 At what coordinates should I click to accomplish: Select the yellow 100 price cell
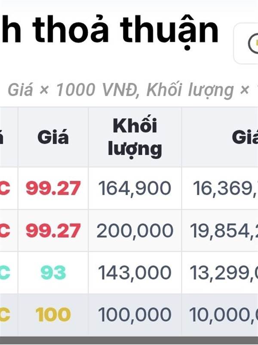pos(53,315)
